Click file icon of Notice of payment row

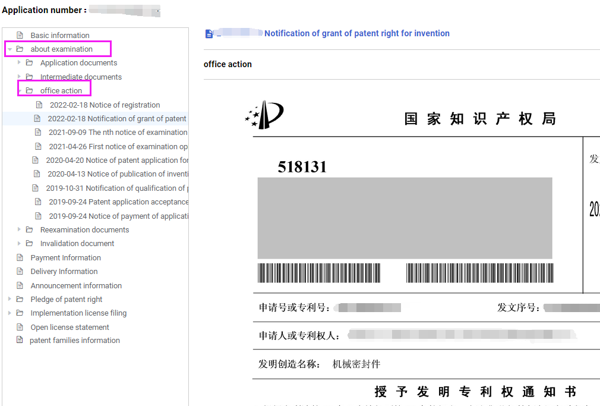38,216
